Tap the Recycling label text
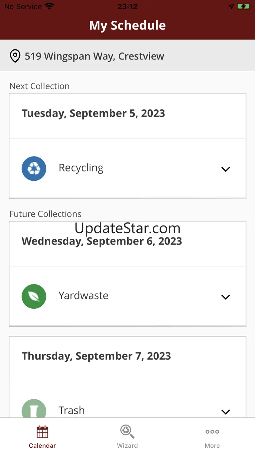255x454 pixels. 81,168
